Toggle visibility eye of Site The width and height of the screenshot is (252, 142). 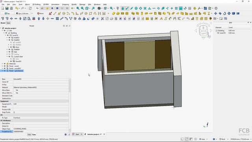click(x=5, y=30)
